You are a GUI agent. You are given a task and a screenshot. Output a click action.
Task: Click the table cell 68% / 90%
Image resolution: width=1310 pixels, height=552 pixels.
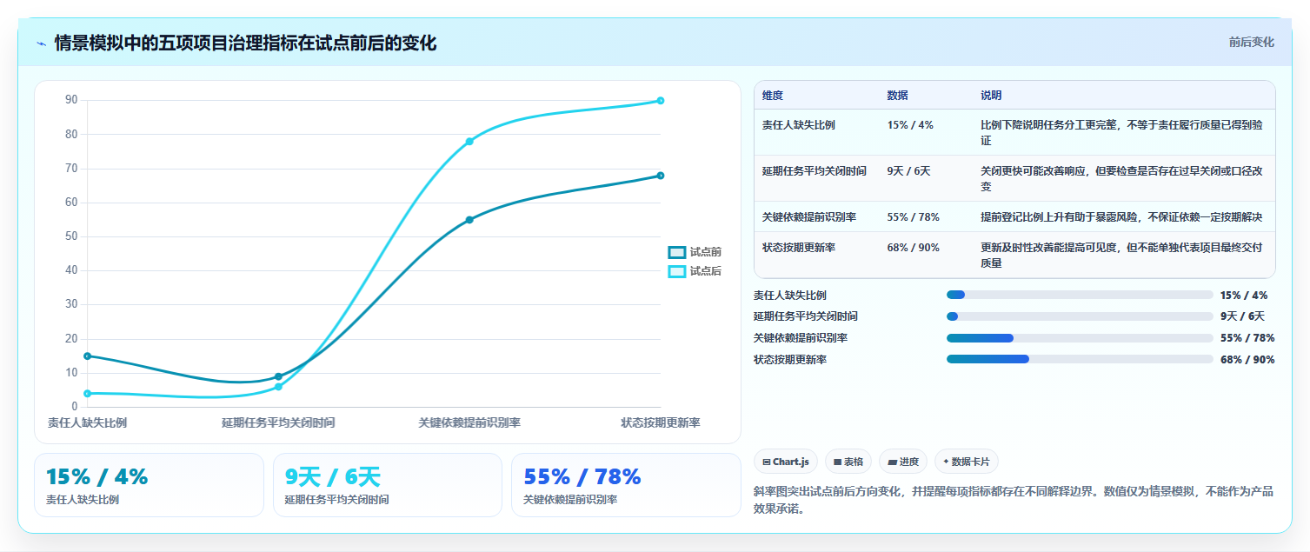[x=913, y=248]
